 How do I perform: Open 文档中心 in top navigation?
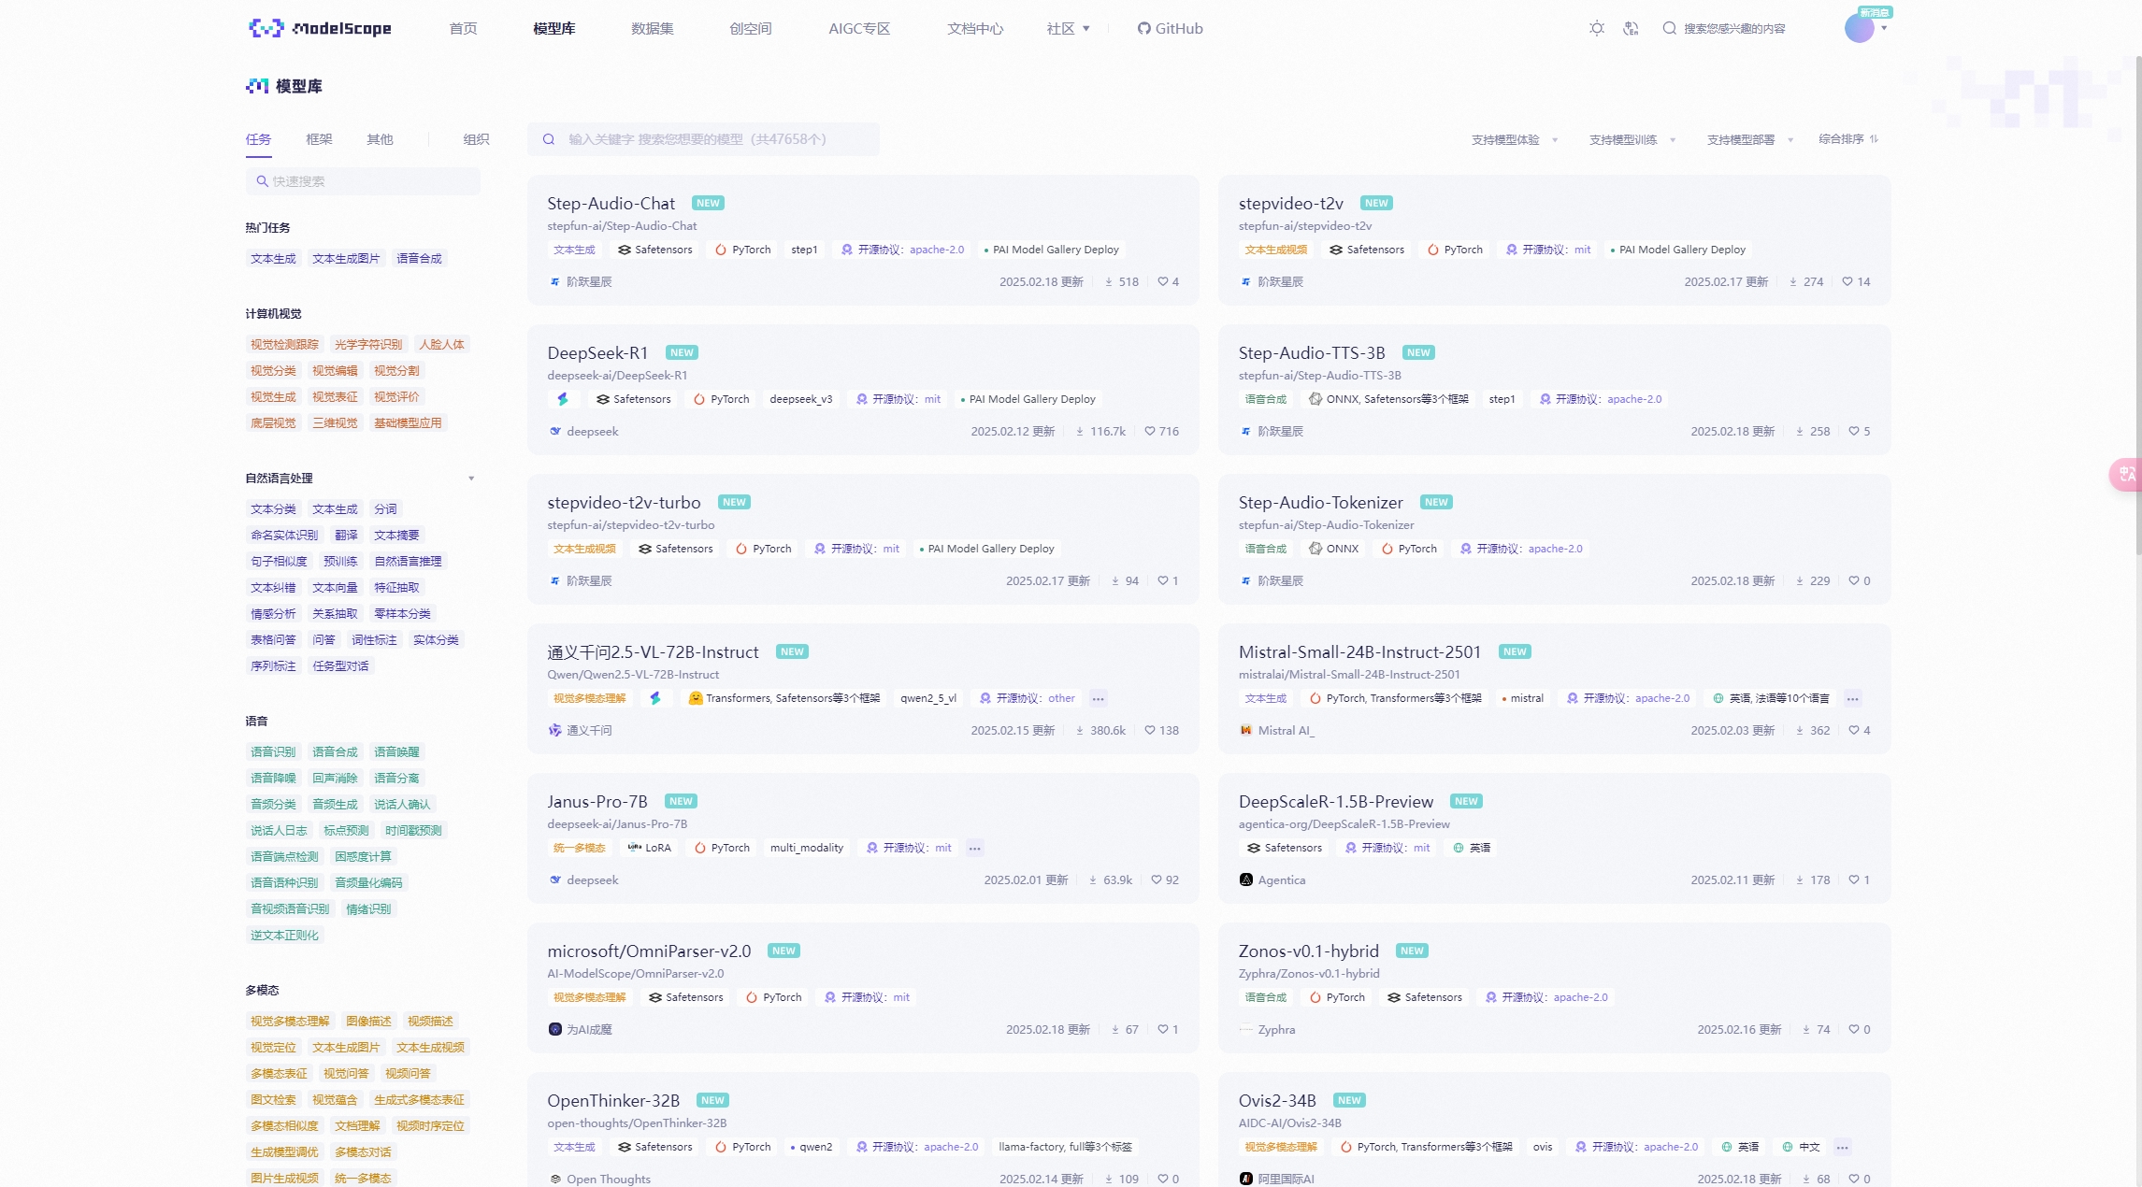click(975, 28)
